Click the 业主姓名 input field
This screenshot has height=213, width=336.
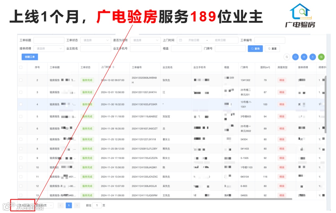96,49
